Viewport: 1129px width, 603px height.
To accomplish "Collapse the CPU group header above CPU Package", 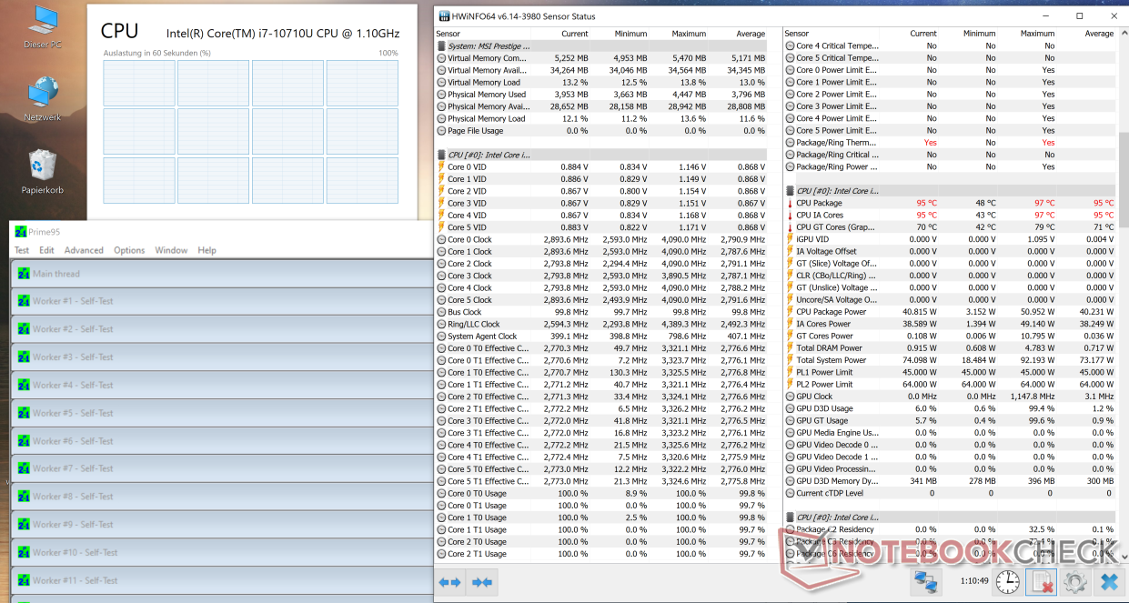I will [x=950, y=191].
